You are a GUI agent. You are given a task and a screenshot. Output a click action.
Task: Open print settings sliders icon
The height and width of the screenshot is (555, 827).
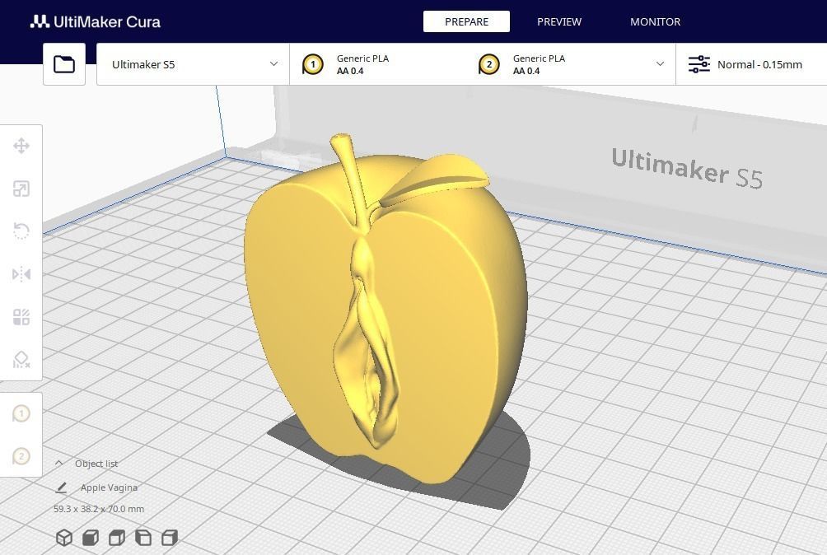click(699, 64)
